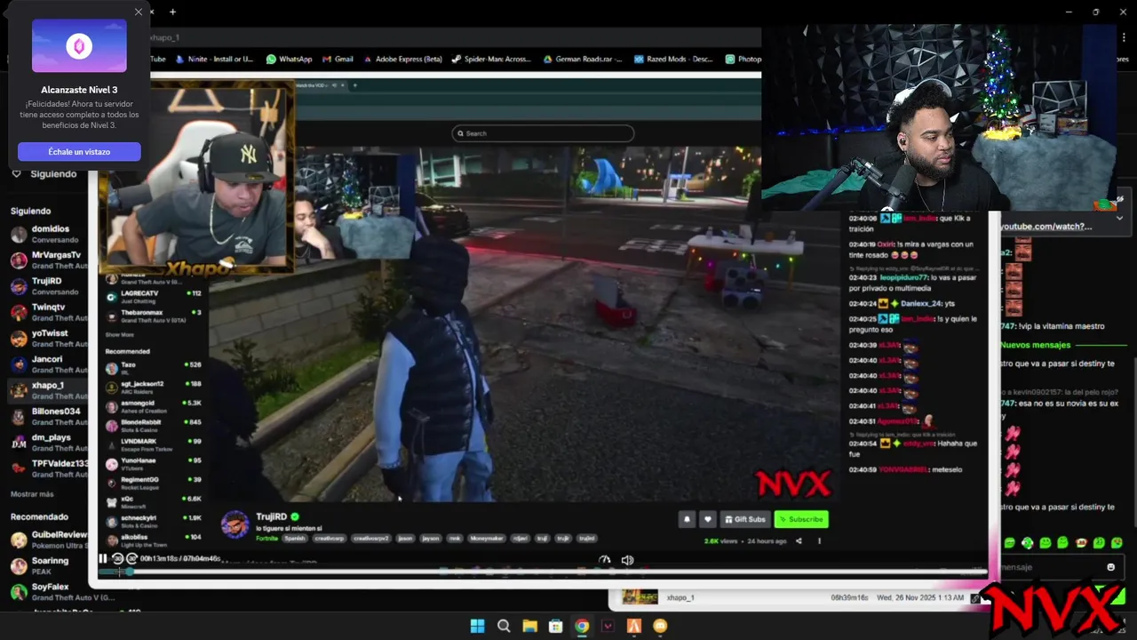The height and width of the screenshot is (640, 1137).
Task: Open Google Chrome from the taskbar
Action: (582, 626)
